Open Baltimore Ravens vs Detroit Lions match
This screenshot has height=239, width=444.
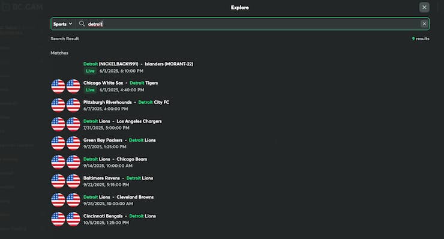pyautogui.click(x=118, y=178)
